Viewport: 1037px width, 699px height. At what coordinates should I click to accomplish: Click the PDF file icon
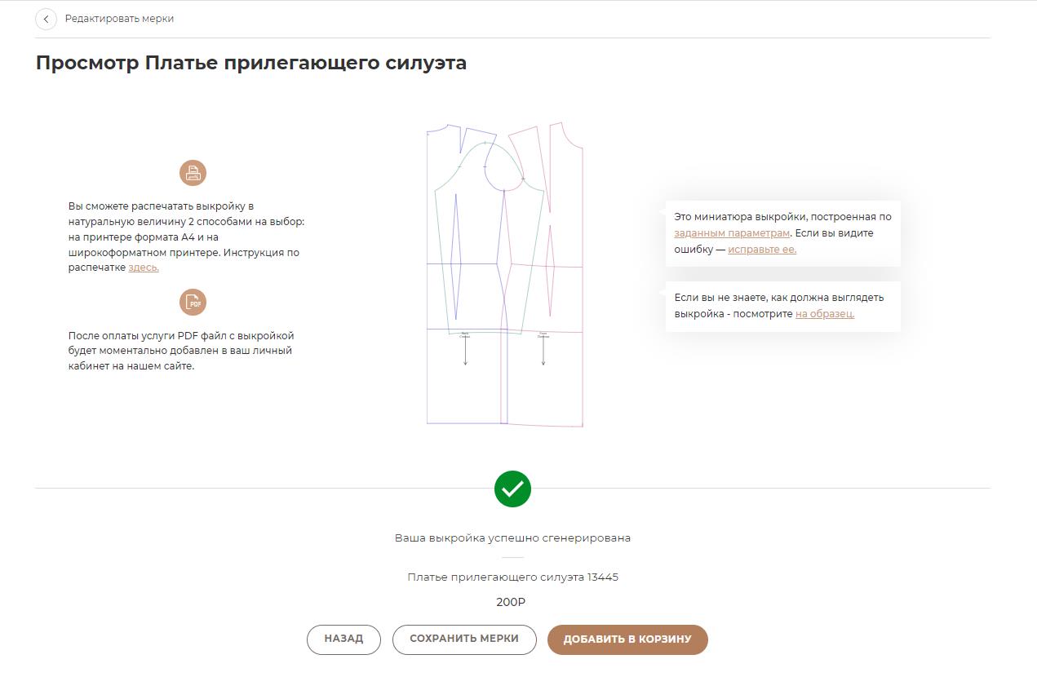click(193, 303)
